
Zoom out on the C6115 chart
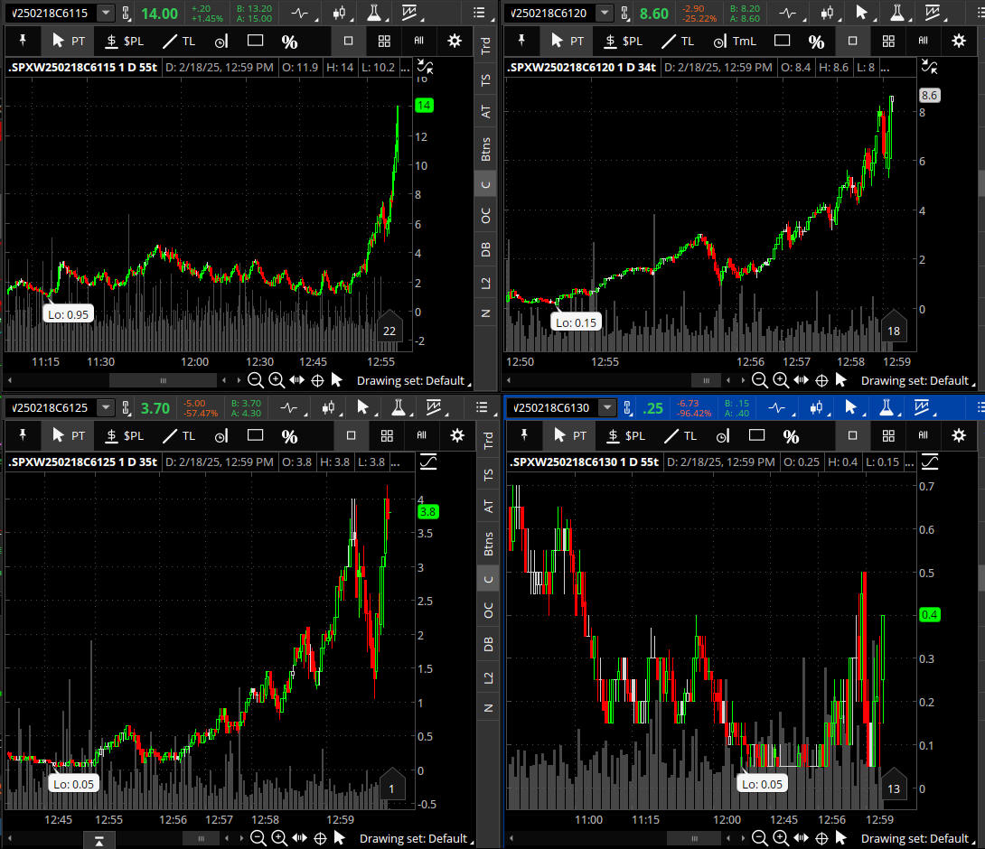coord(255,380)
